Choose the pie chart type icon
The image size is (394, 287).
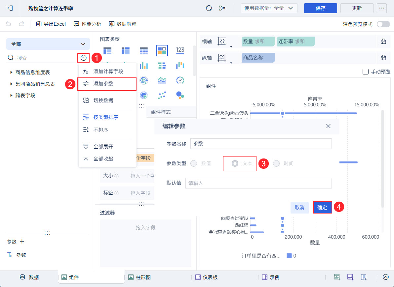click(x=144, y=95)
